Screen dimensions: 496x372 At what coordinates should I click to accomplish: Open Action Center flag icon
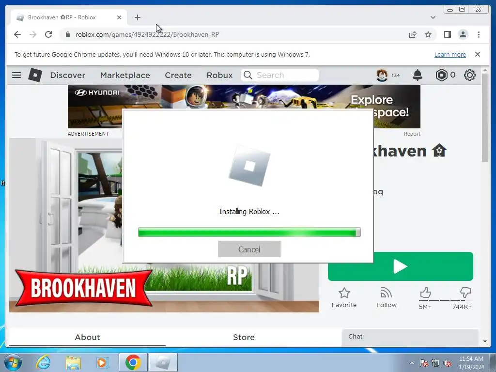pos(423,363)
